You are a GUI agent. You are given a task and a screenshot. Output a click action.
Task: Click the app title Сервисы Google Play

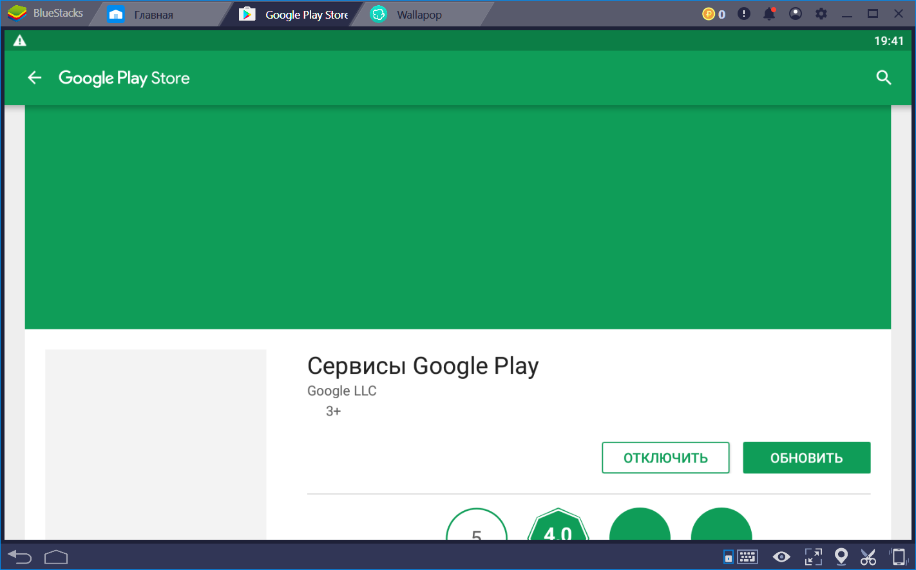click(423, 366)
